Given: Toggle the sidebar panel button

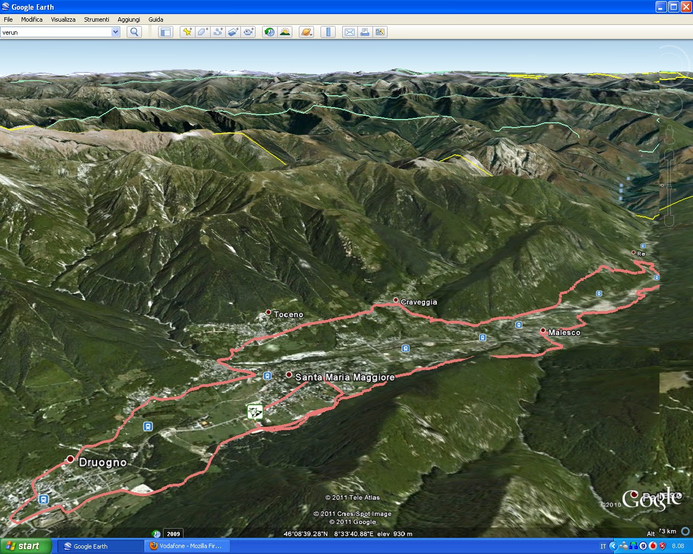Looking at the screenshot, I should click(166, 32).
